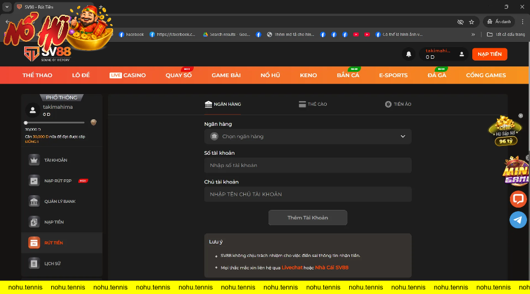Bookmark page with the star icon
Screen dimensions: 530x294
tap(471, 22)
